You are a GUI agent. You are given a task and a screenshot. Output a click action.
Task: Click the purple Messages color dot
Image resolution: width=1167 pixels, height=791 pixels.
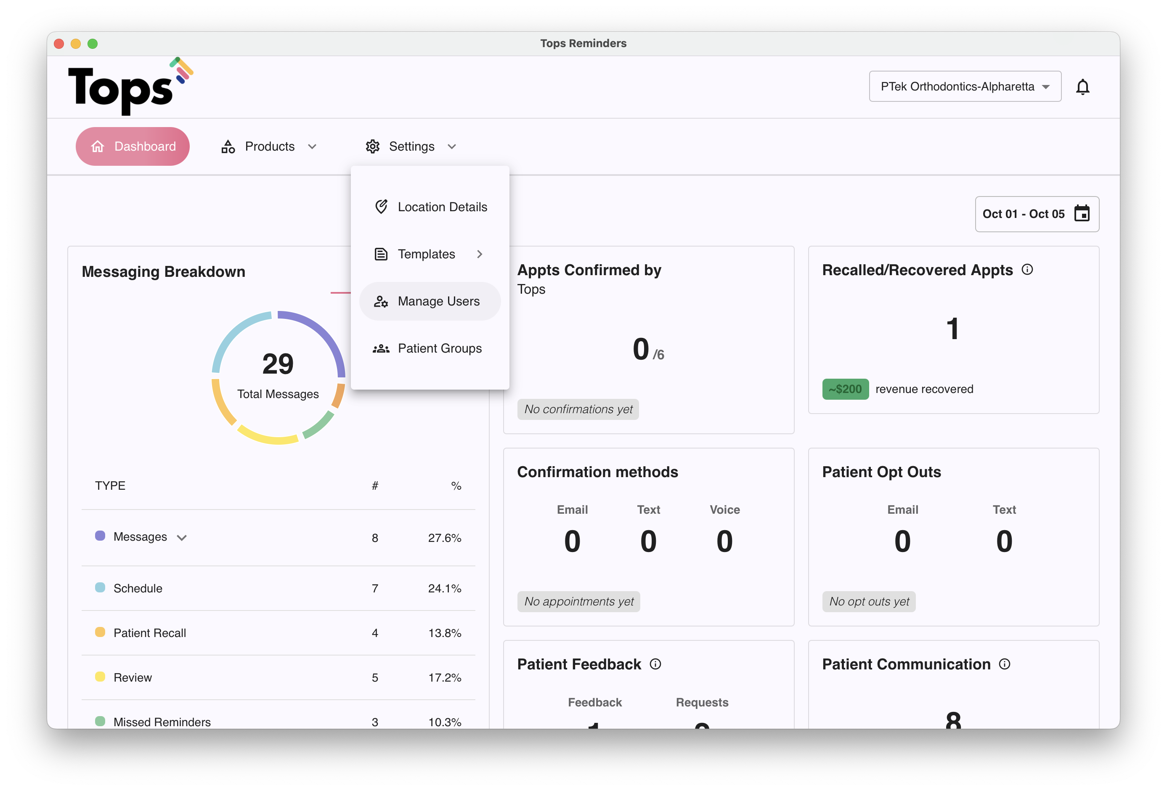pyautogui.click(x=100, y=536)
